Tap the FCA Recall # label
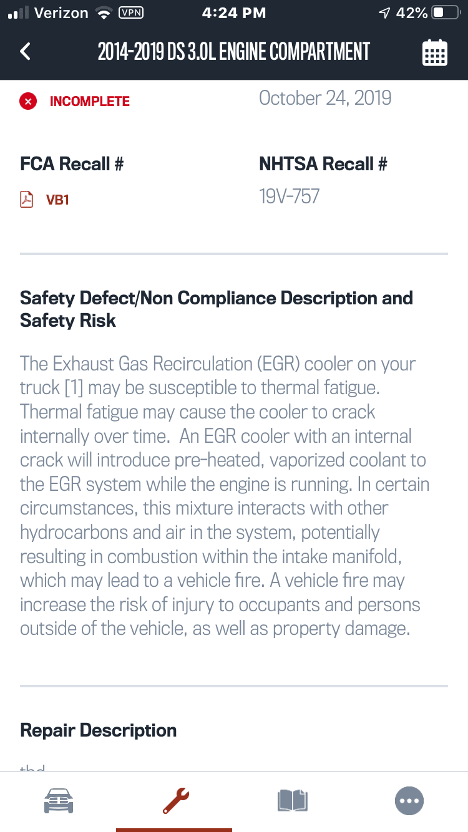The height and width of the screenshot is (832, 468). pyautogui.click(x=72, y=164)
